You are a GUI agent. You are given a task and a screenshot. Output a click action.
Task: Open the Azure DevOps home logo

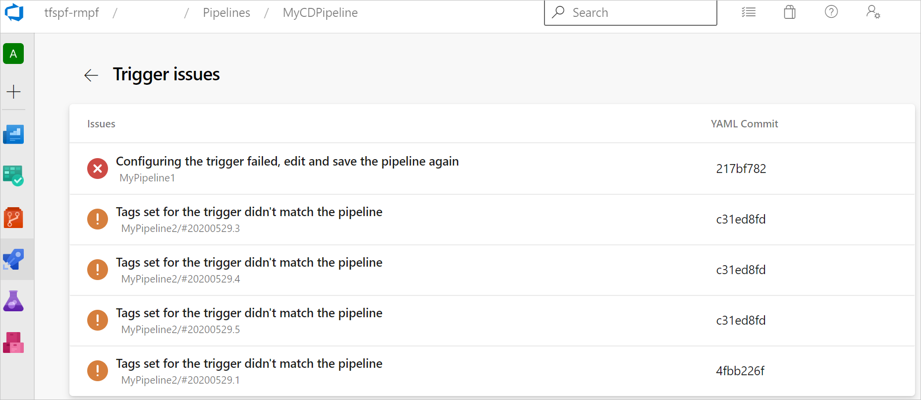coord(14,12)
